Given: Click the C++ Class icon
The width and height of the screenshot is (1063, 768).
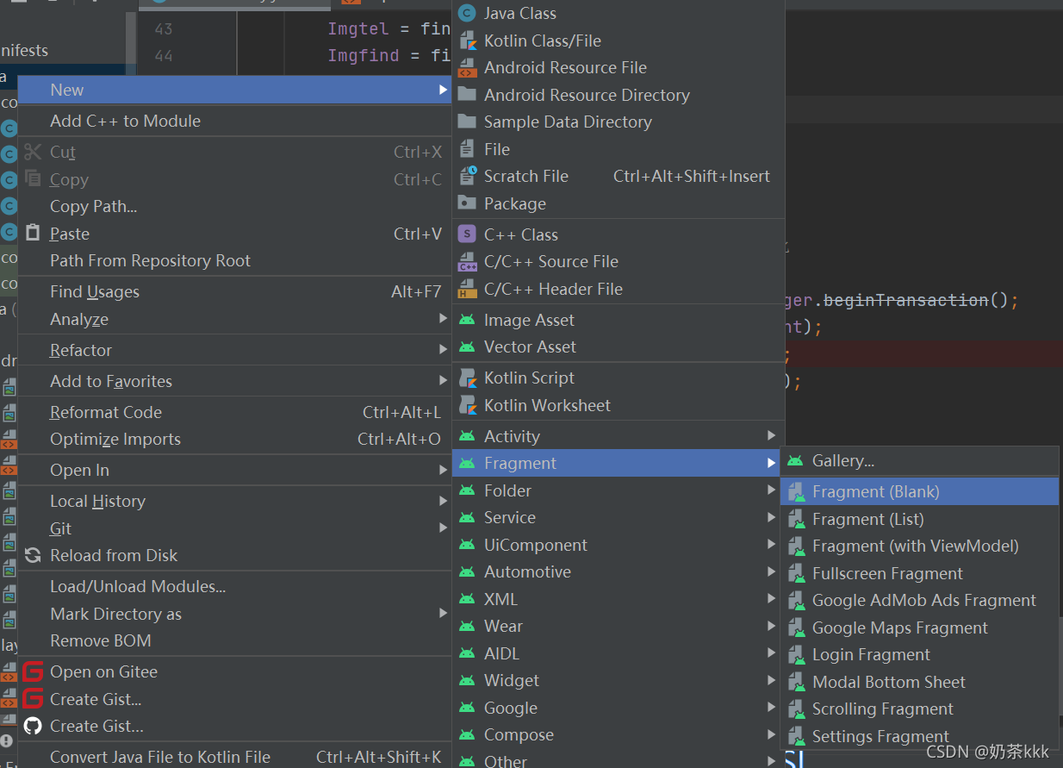Looking at the screenshot, I should tap(467, 234).
